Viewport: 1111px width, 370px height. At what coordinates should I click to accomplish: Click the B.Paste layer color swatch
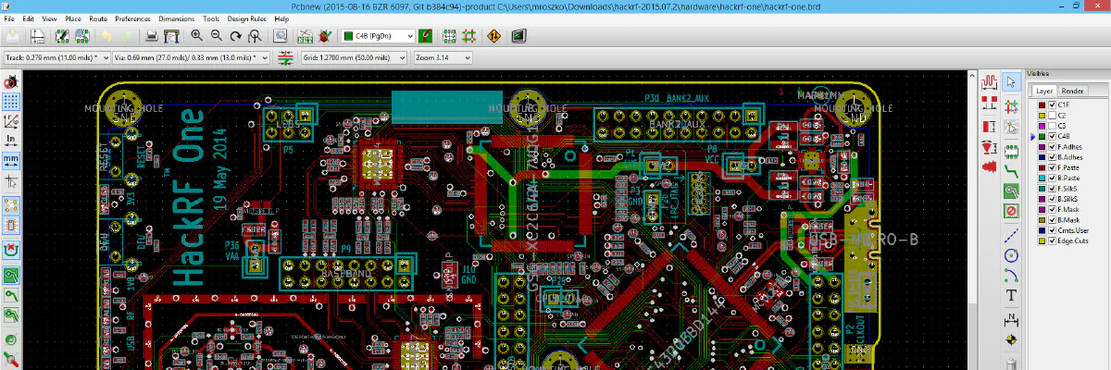(1042, 178)
